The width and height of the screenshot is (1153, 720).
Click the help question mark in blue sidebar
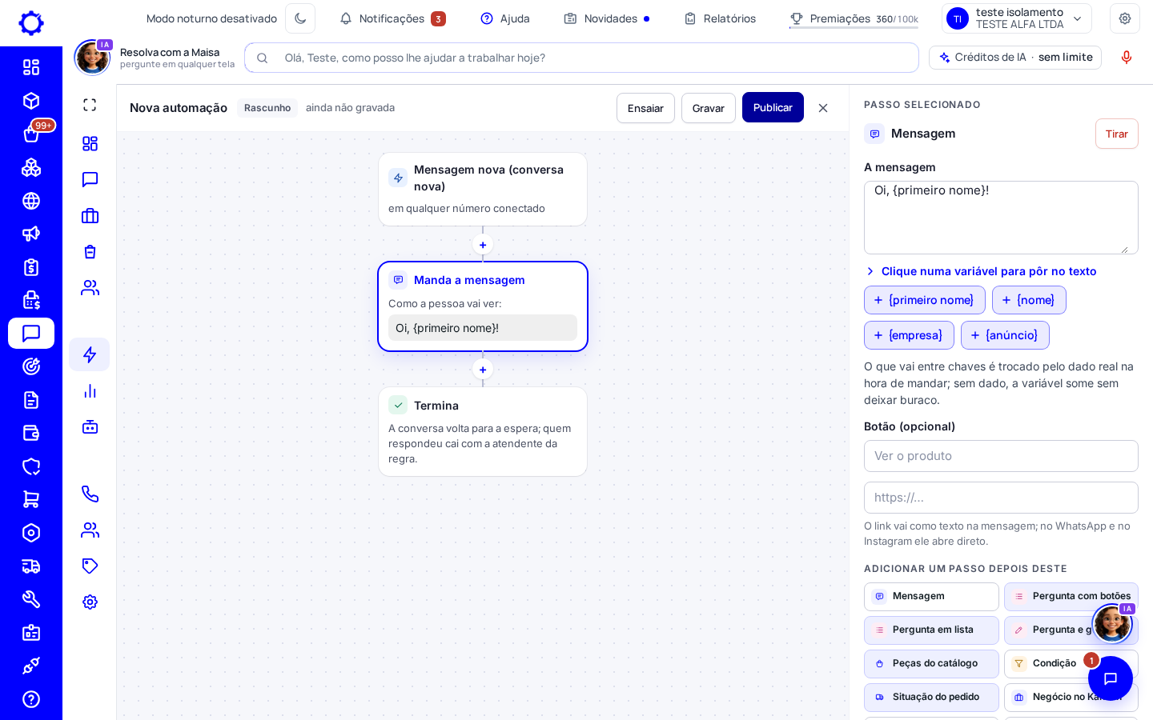point(31,699)
